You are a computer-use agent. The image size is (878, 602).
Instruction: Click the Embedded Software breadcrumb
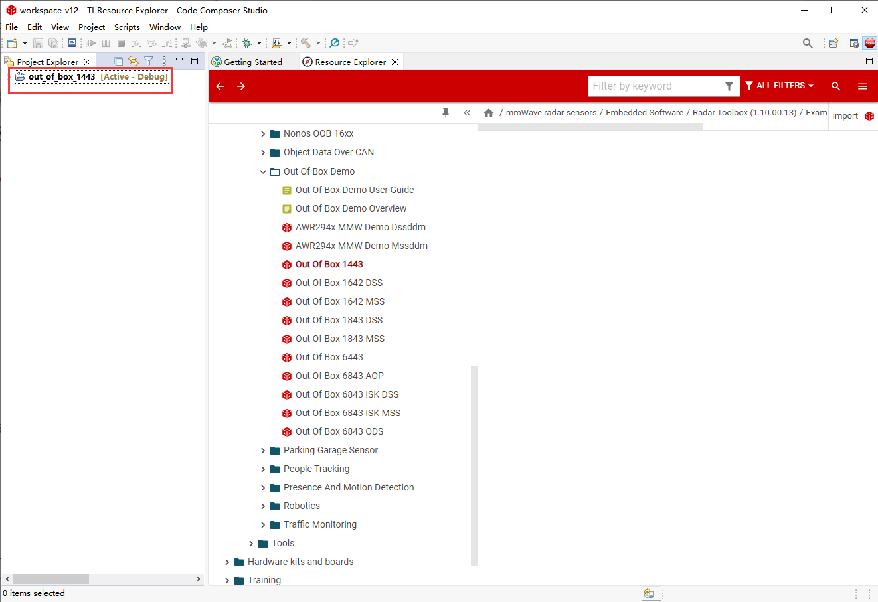644,112
